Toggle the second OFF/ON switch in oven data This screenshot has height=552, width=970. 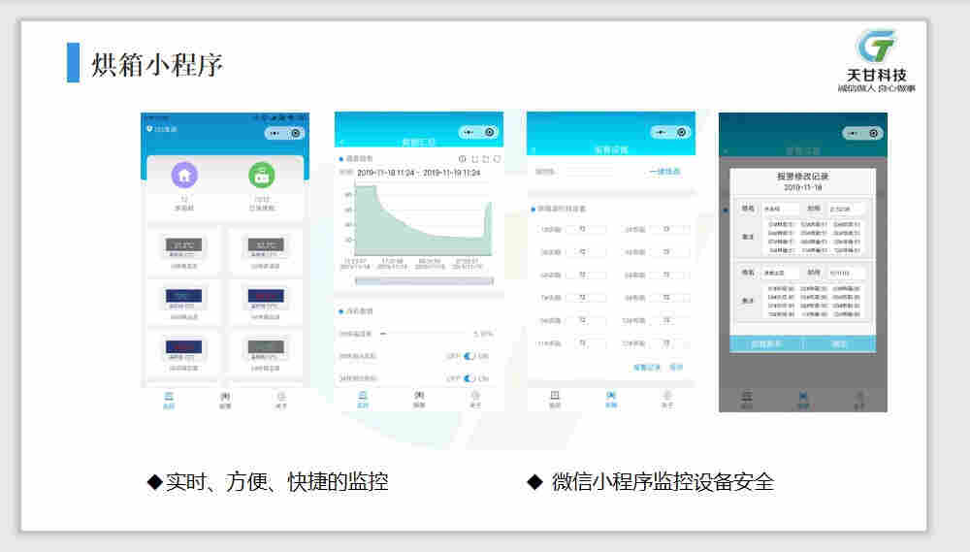[x=469, y=377]
